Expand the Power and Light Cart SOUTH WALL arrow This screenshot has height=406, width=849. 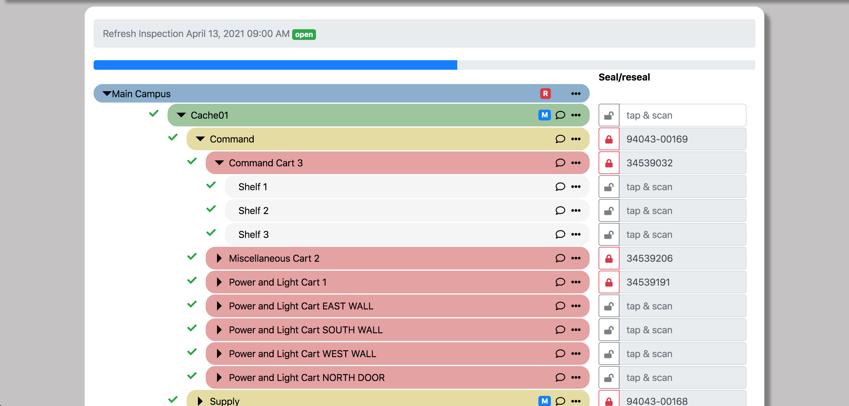tap(219, 330)
